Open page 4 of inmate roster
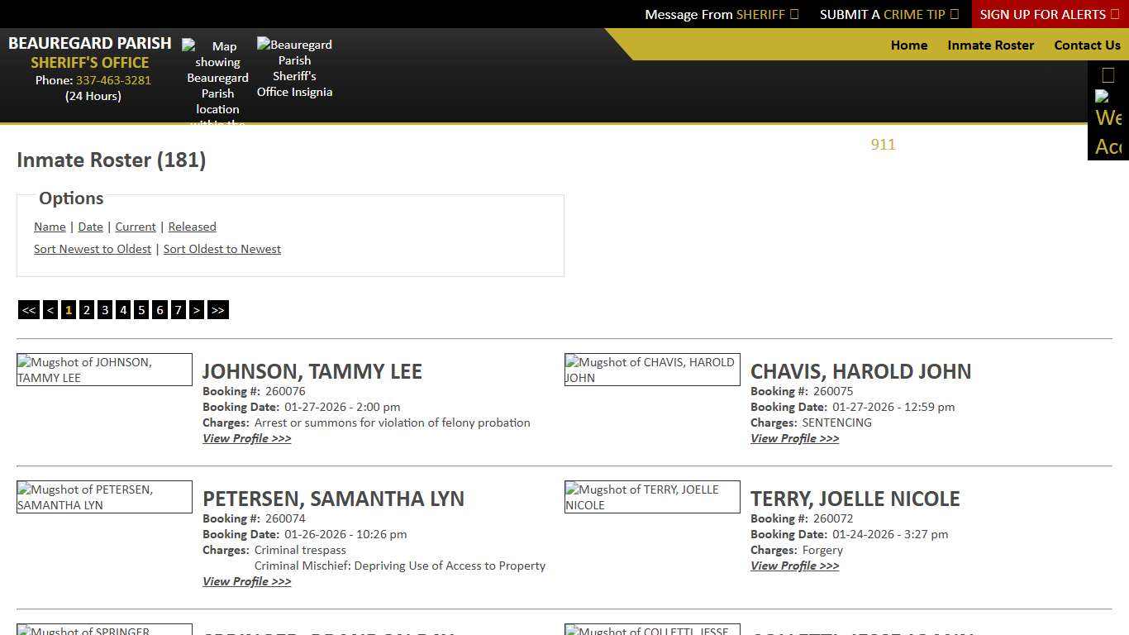Screen dimensions: 1129x635 [123, 310]
